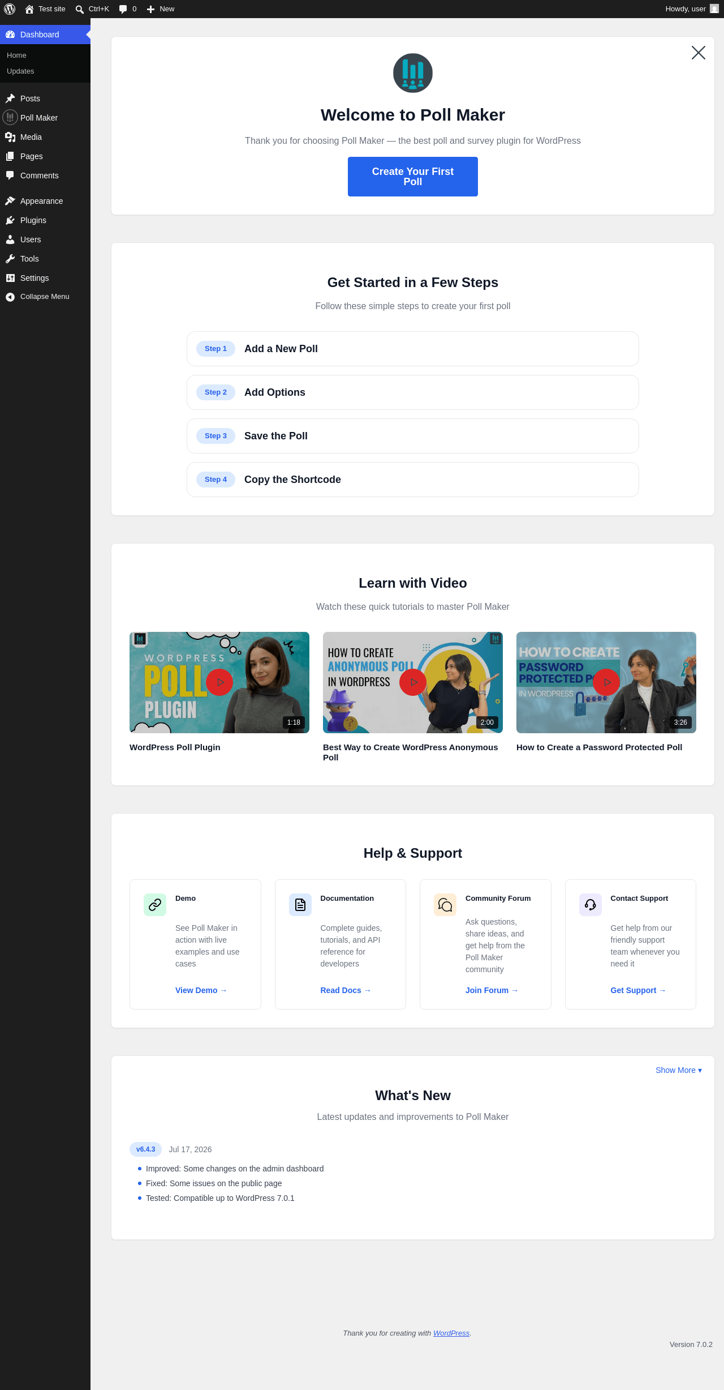This screenshot has width=724, height=1390.
Task: Click the Plugins plug icon
Action: pyautogui.click(x=10, y=220)
